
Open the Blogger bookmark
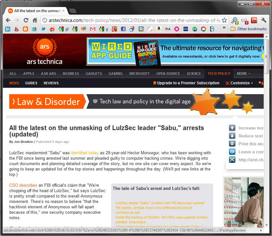click(25, 29)
